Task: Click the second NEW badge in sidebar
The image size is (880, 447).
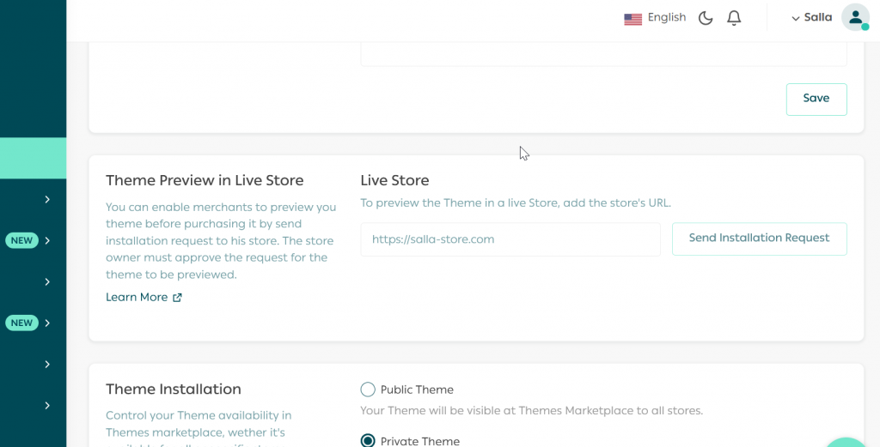Action: coord(21,323)
